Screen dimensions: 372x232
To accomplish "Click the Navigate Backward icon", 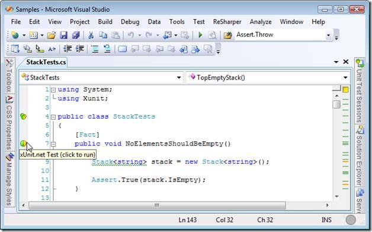I will [168, 35].
